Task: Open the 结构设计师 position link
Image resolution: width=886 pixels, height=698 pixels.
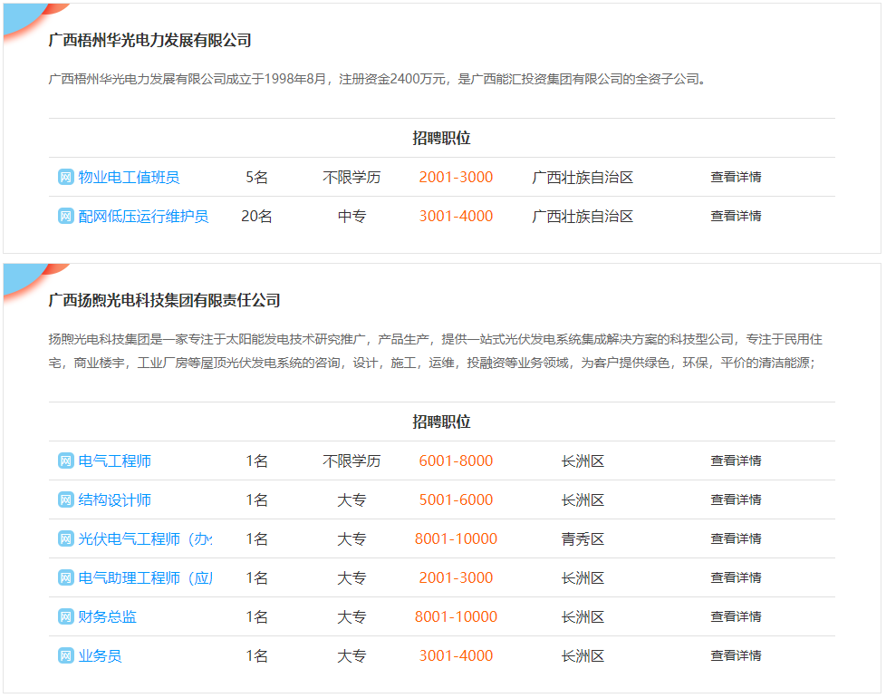Action: [x=114, y=500]
